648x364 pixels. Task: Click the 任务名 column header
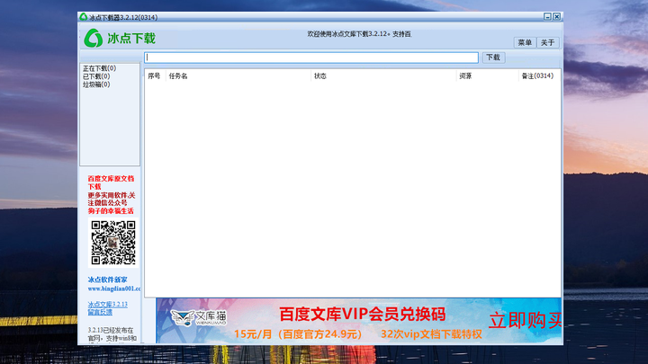tap(238, 75)
